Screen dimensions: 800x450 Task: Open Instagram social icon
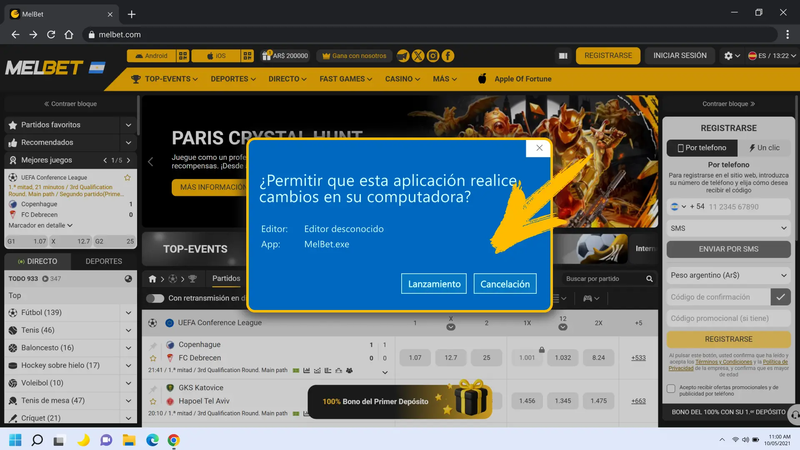pyautogui.click(x=433, y=56)
